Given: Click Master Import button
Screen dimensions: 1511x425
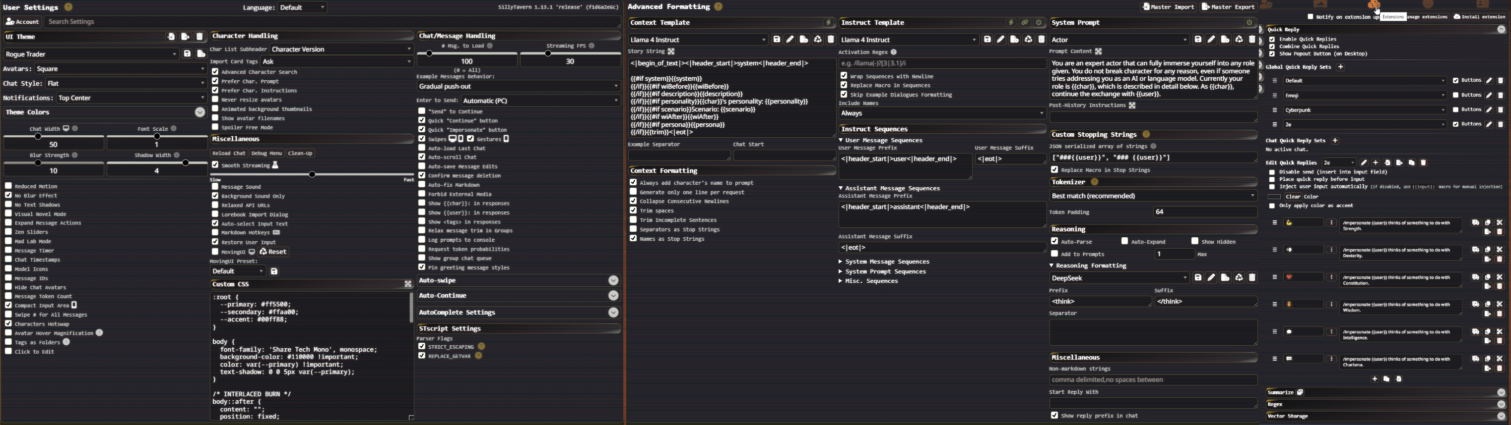Looking at the screenshot, I should 1168,7.
